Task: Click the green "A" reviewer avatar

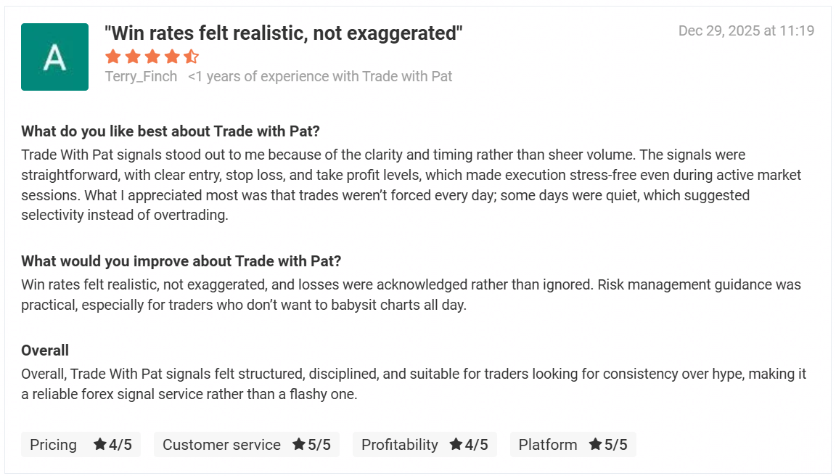Action: pyautogui.click(x=54, y=57)
